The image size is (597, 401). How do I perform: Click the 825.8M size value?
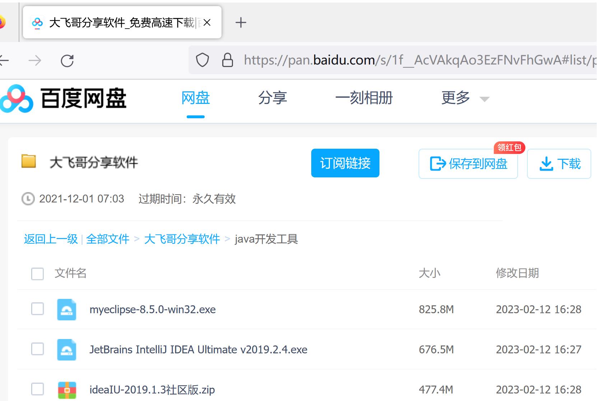tap(436, 309)
